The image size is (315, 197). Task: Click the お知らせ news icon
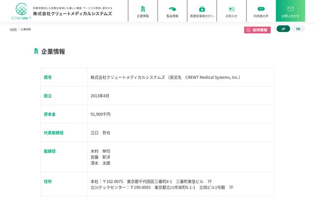tap(231, 9)
